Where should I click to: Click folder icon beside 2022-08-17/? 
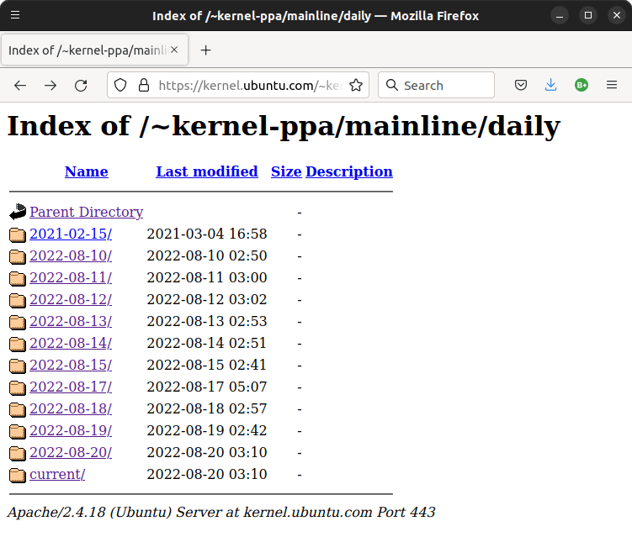click(18, 387)
